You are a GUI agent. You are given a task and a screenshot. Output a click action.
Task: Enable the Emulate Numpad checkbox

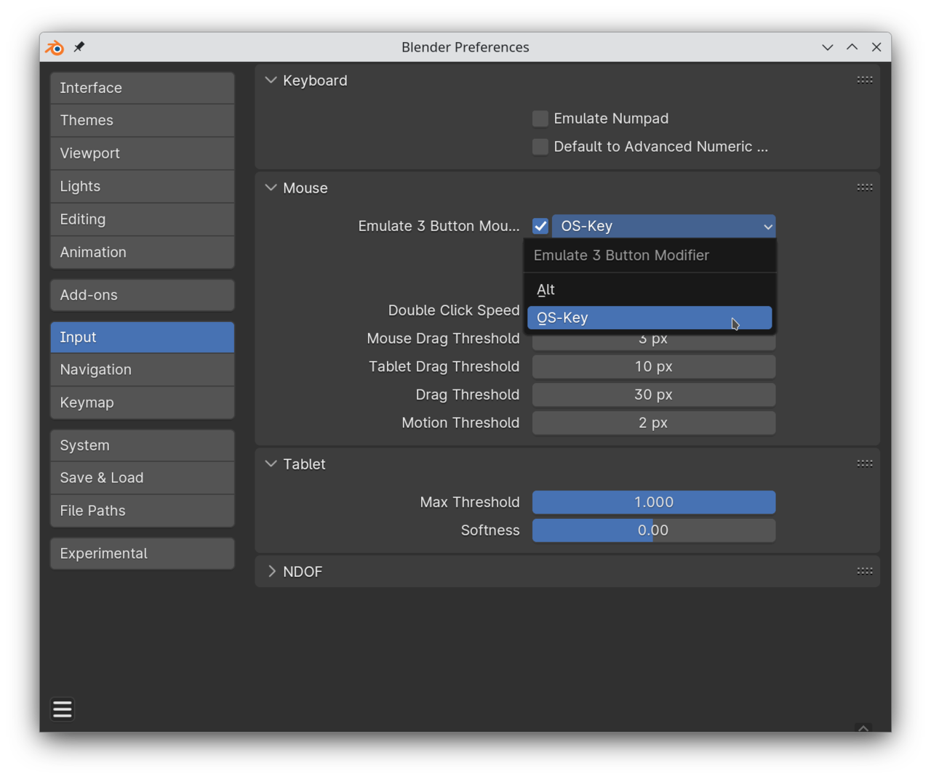click(540, 118)
